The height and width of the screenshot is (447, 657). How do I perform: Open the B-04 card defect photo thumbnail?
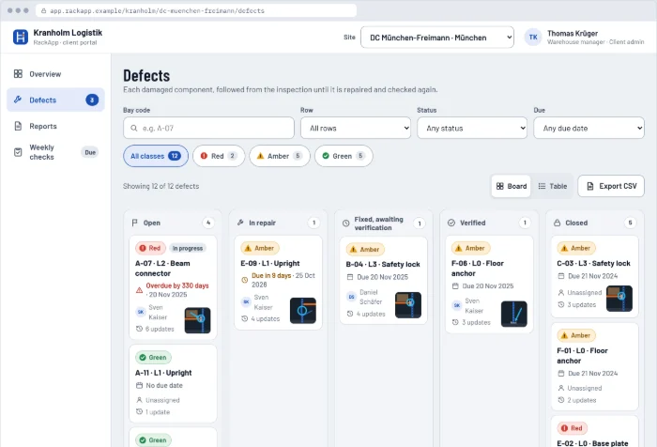(x=408, y=305)
